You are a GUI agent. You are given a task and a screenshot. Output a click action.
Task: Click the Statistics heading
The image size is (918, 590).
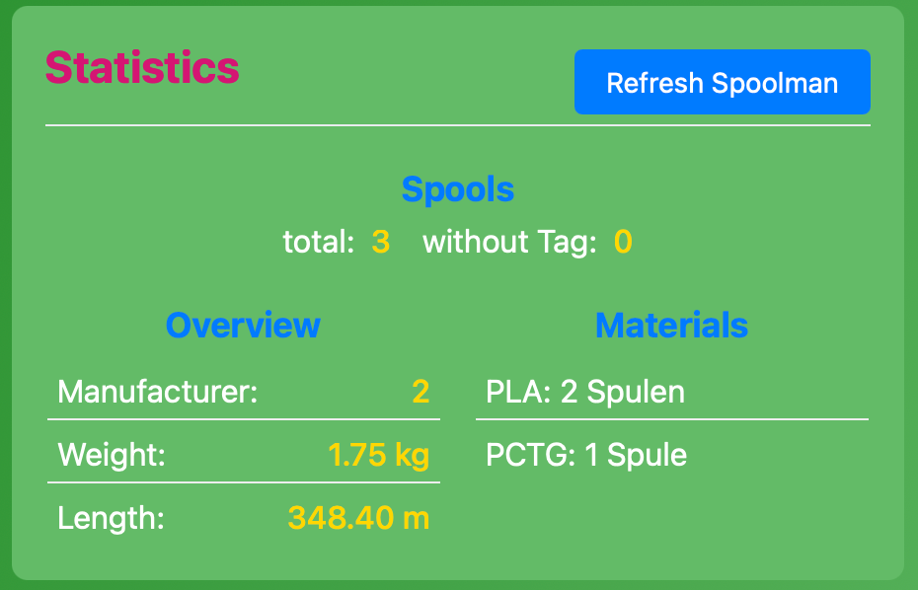[x=142, y=68]
